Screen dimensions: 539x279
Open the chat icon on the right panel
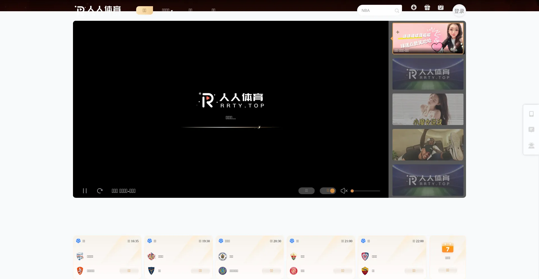531,130
